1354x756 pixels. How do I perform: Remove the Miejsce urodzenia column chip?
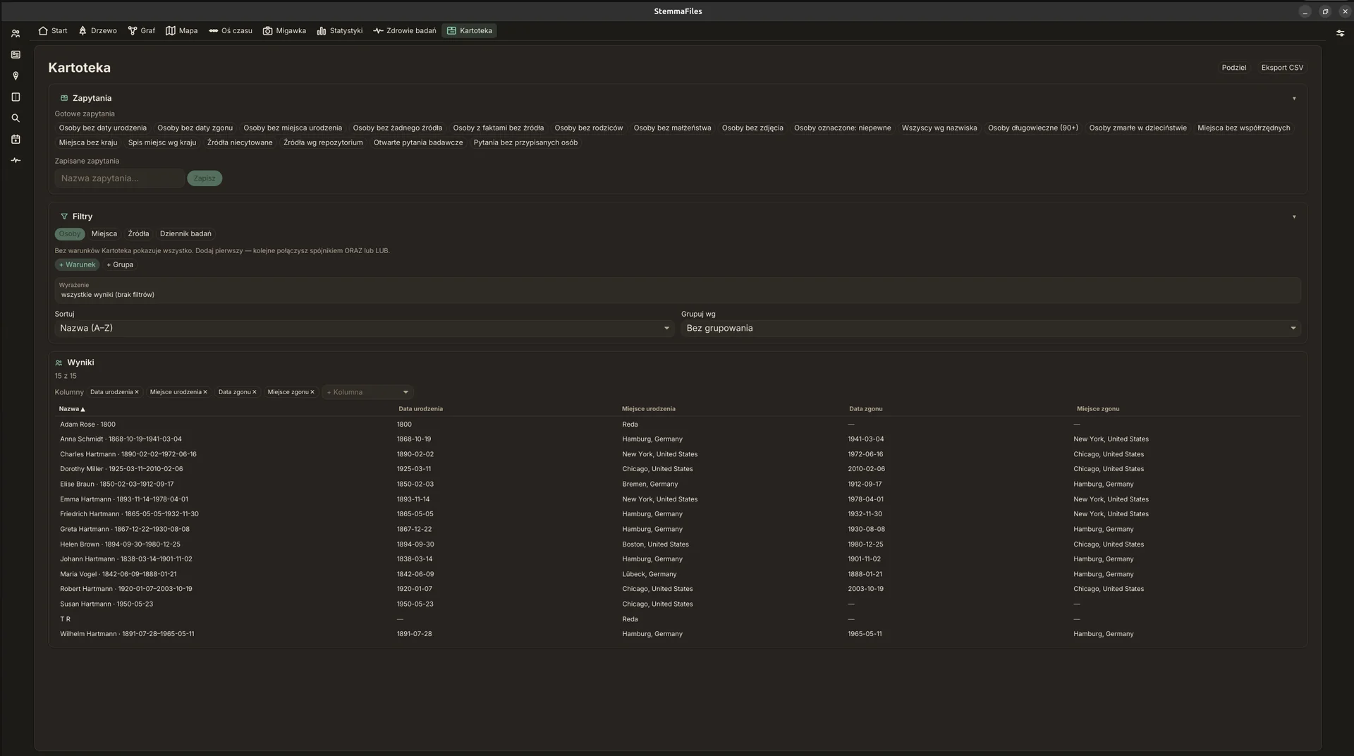[x=205, y=392]
